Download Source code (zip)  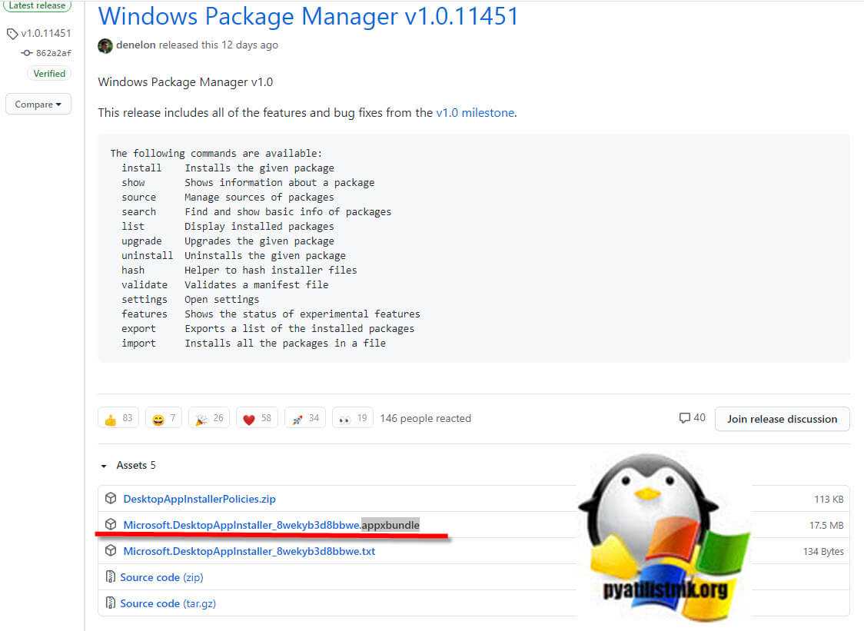(161, 577)
